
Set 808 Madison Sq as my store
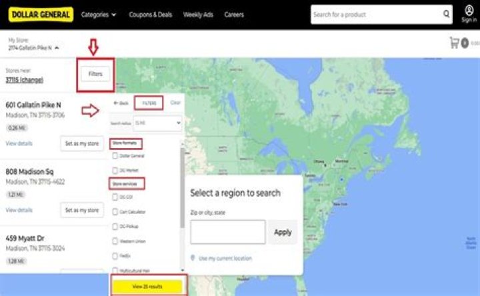click(x=82, y=210)
